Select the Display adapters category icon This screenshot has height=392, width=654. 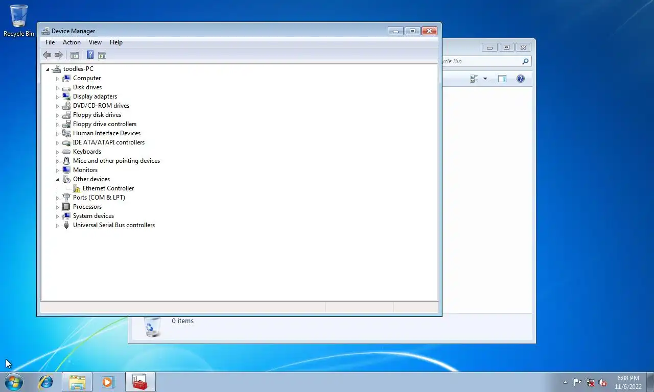66,96
